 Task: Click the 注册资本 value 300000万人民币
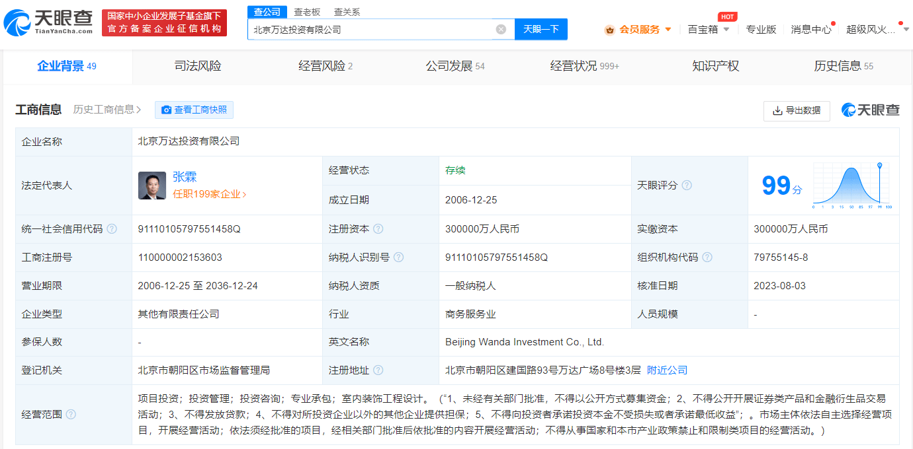482,229
